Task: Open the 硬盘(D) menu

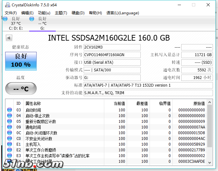Action: (78, 13)
